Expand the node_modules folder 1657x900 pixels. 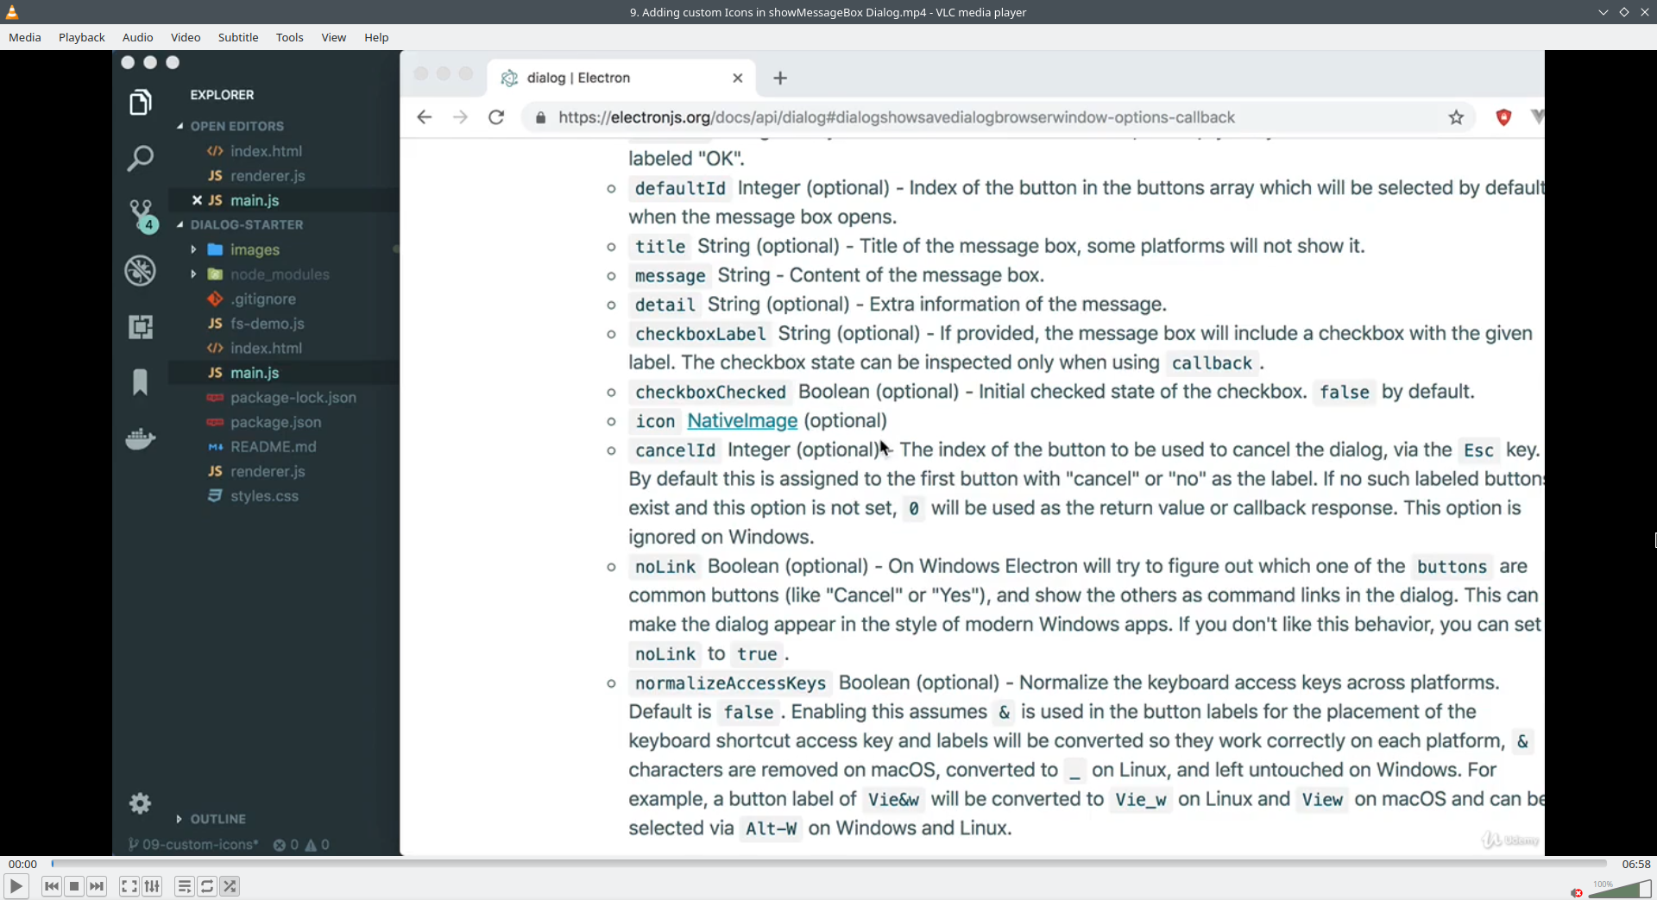click(x=193, y=274)
